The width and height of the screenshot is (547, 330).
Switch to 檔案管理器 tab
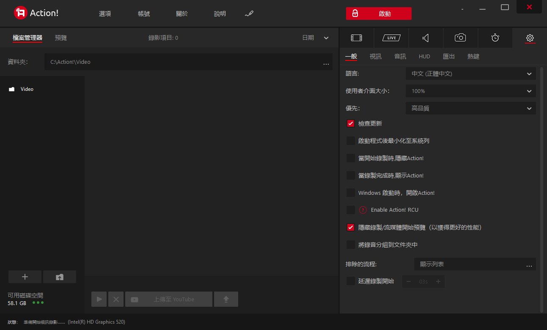tap(27, 38)
